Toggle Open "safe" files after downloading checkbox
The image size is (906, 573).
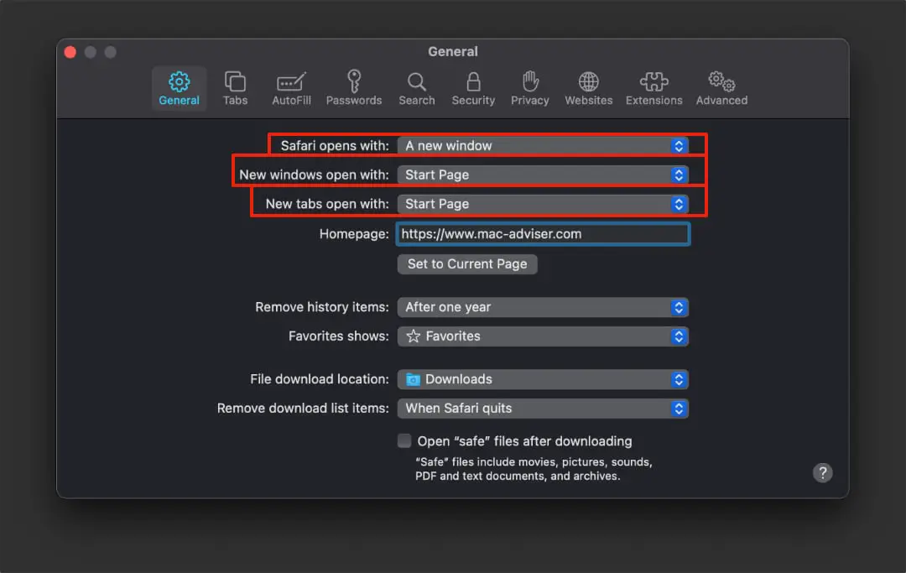(404, 440)
